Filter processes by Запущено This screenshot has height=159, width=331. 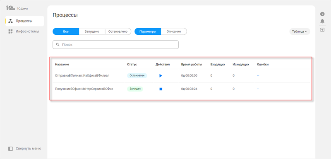(x=92, y=31)
